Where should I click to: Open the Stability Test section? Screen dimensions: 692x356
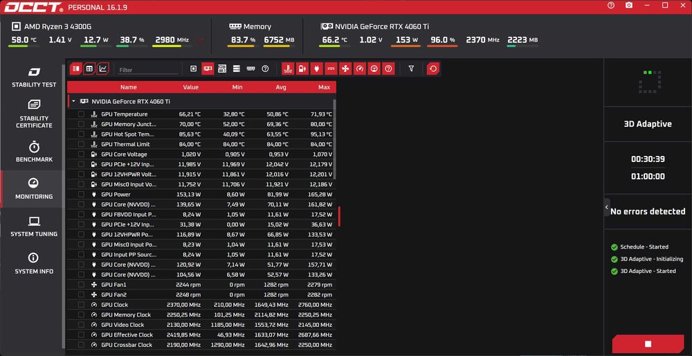pyautogui.click(x=34, y=78)
